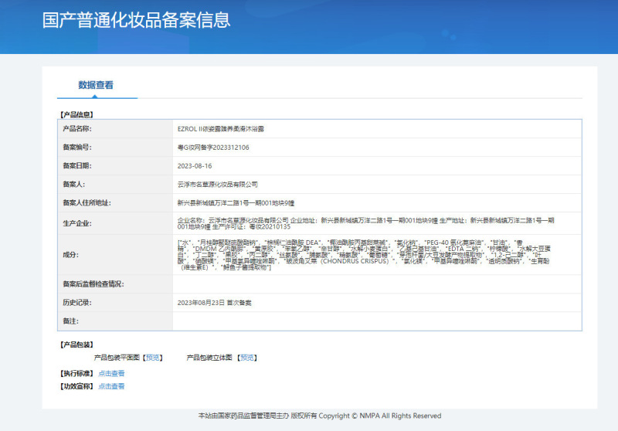The height and width of the screenshot is (431, 618).
Task: Click the 【产品信息】 section heading
Action: coord(76,114)
